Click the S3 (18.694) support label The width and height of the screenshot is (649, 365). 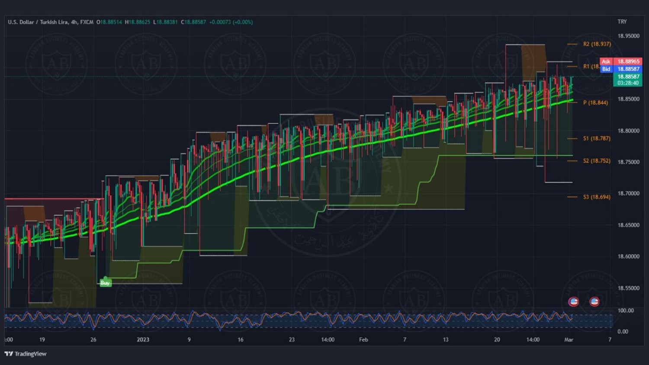[x=597, y=197]
